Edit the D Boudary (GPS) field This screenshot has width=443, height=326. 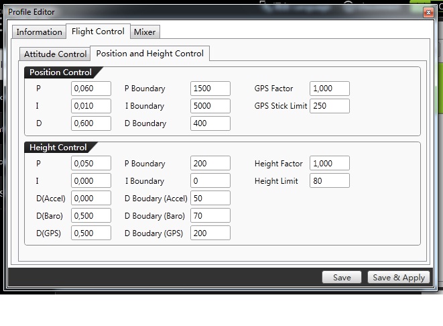[210, 233]
